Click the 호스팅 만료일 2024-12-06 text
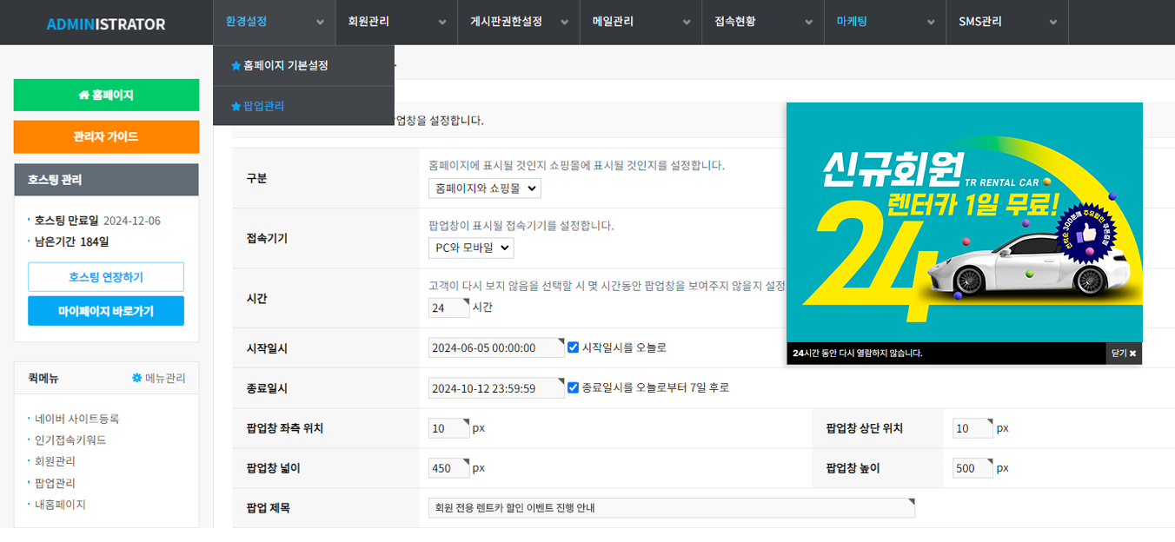Viewport: 1175px width, 542px height. point(97,221)
